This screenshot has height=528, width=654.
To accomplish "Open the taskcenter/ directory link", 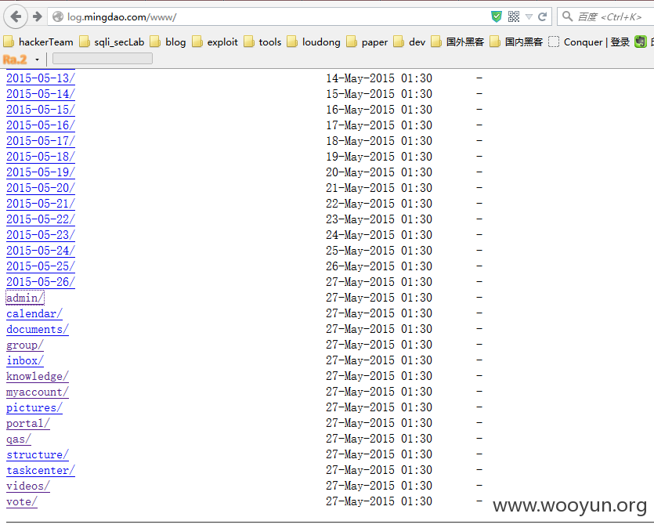I will pyautogui.click(x=41, y=471).
